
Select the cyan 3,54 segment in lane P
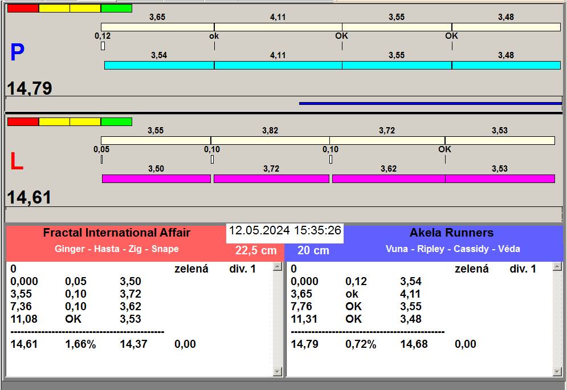159,65
